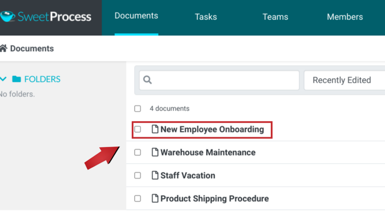Click the magnifier icon in the search box

pyautogui.click(x=147, y=80)
